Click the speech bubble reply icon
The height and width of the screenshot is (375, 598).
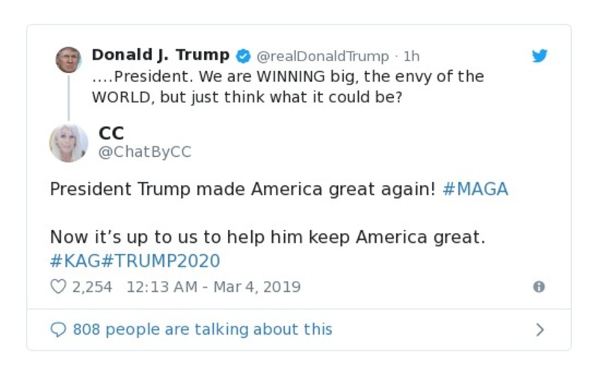click(x=58, y=329)
